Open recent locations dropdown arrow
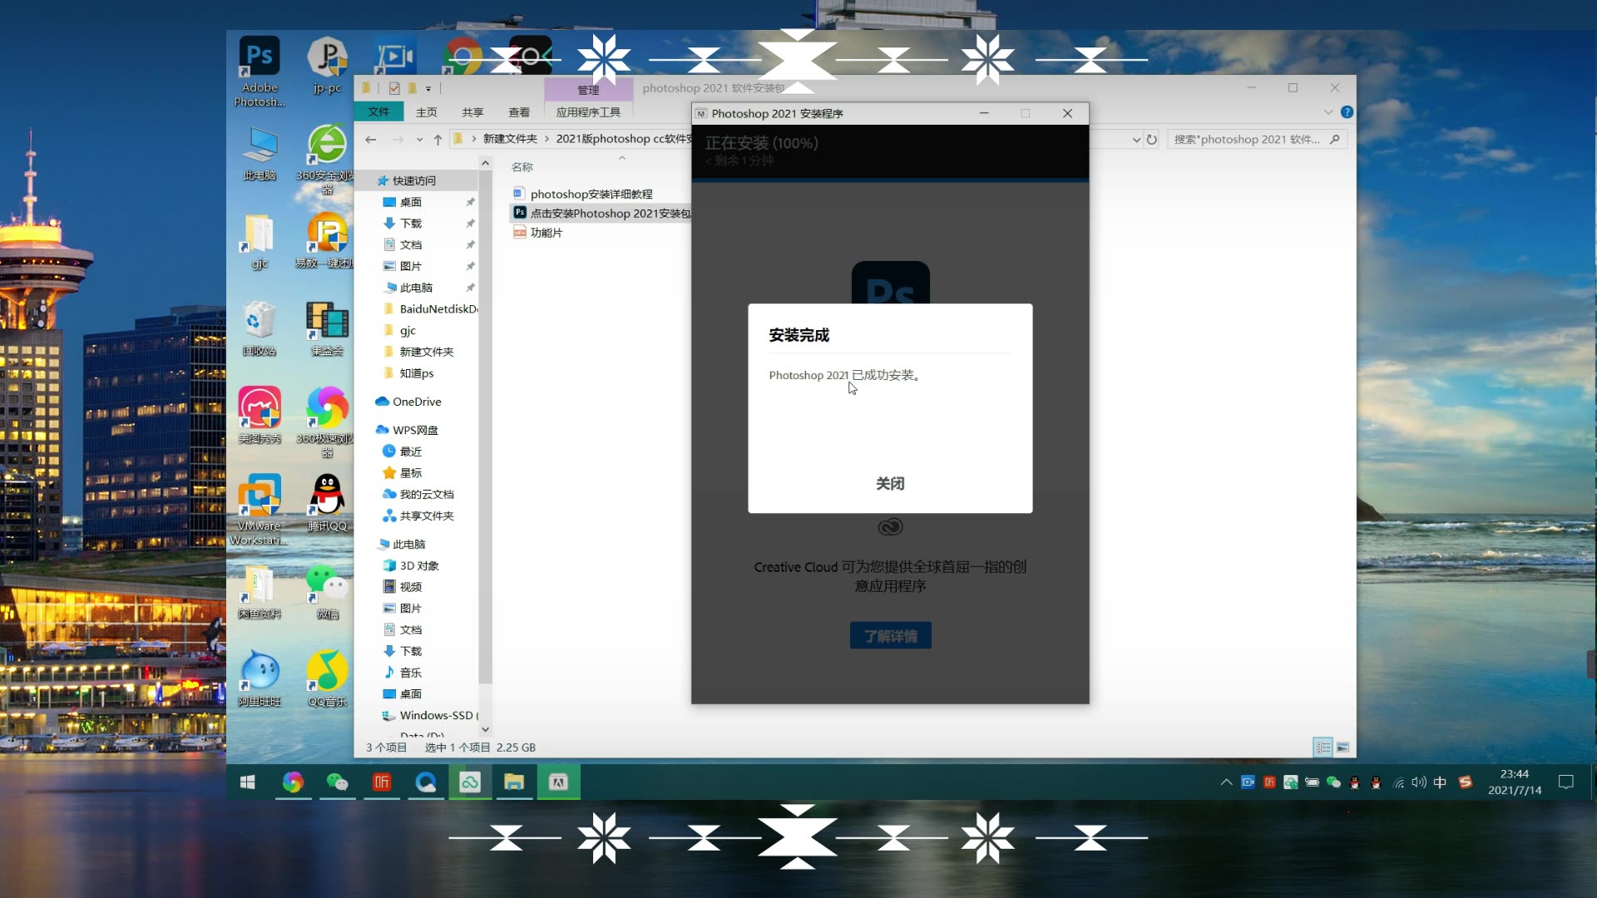1597x898 pixels. click(419, 140)
